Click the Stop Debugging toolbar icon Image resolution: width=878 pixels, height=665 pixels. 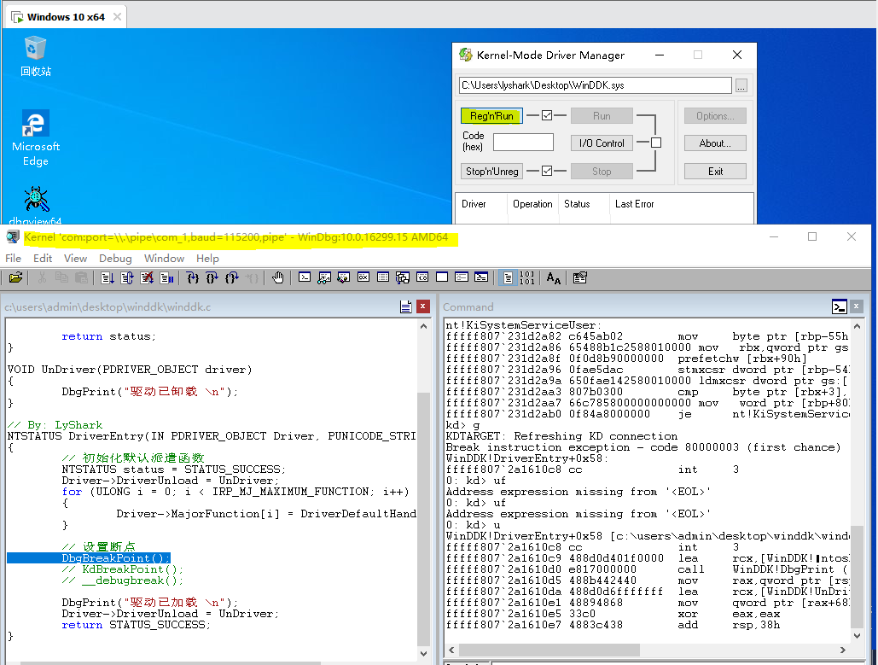tap(146, 277)
